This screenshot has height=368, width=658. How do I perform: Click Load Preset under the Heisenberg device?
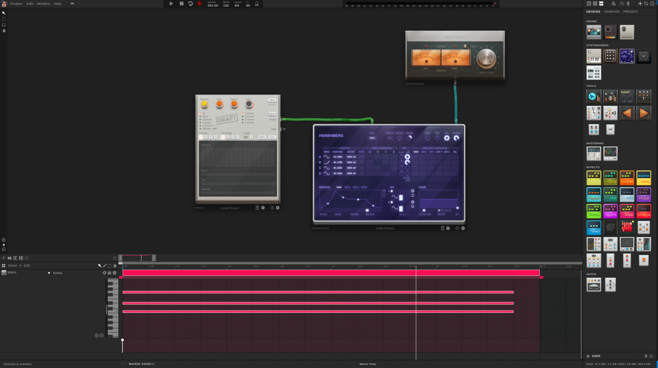coord(385,228)
